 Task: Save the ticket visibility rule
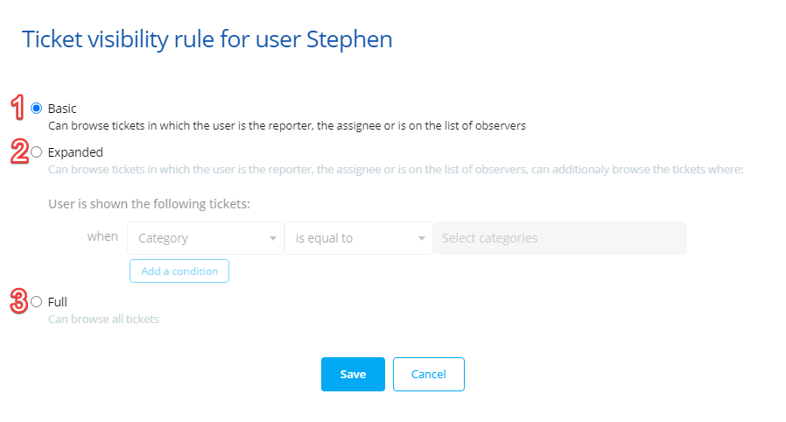[353, 374]
